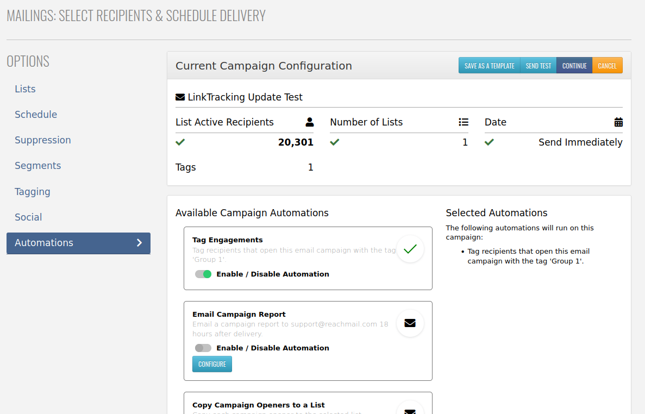Open the Segments section
Viewport: 645px width, 414px height.
tap(38, 166)
